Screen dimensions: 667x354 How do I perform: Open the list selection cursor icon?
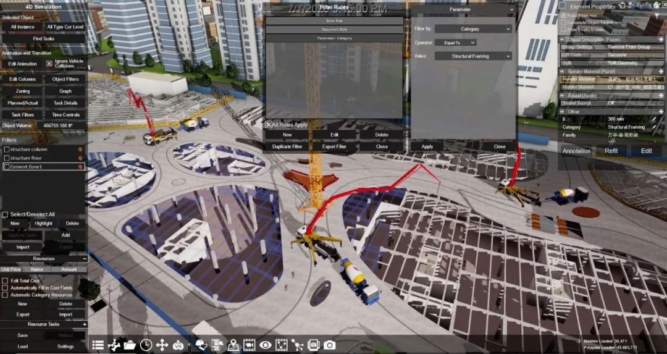(x=217, y=345)
